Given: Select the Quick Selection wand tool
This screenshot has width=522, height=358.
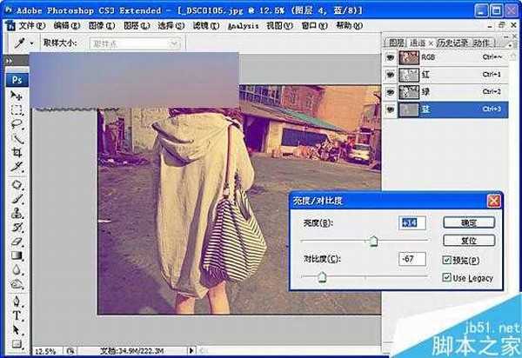Looking at the screenshot, I should [17, 138].
